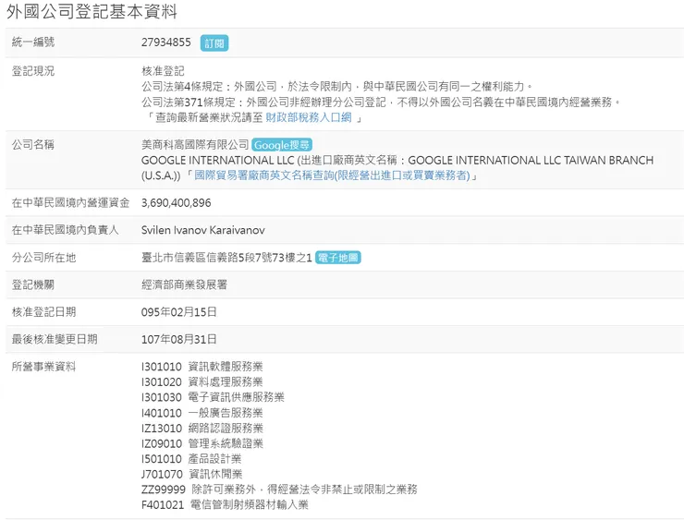The height and width of the screenshot is (520, 684).
Task: Select capital amount 3,690,400,896
Action: [177, 202]
